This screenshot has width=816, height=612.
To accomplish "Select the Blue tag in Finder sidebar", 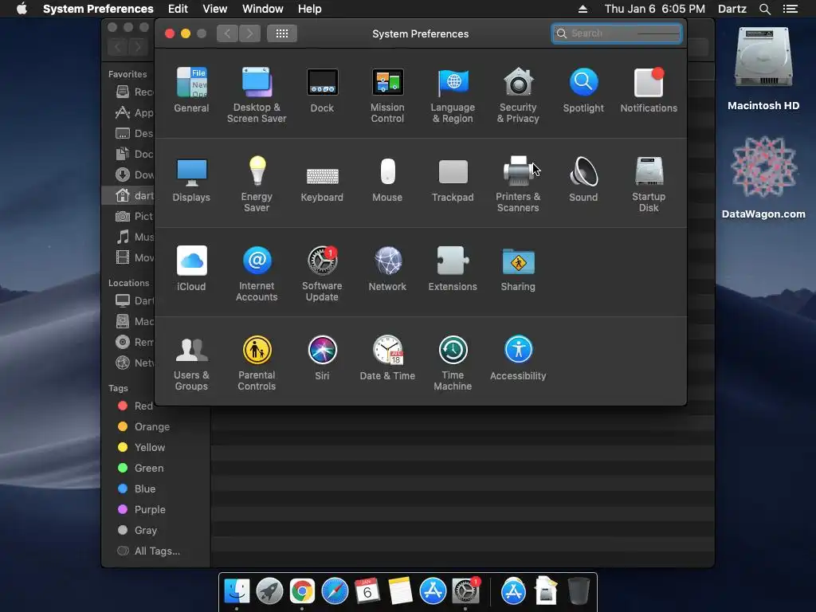I will 137,489.
